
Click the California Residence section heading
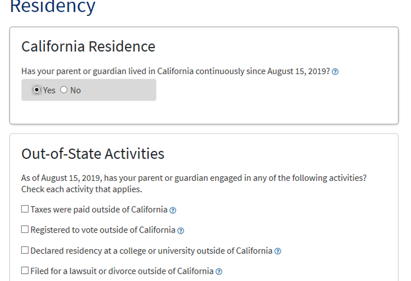click(x=88, y=46)
